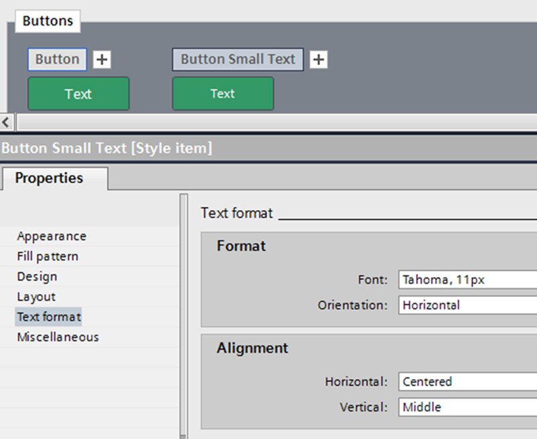Add item next to Button Small Text
This screenshot has height=439, width=537.
pyautogui.click(x=318, y=60)
